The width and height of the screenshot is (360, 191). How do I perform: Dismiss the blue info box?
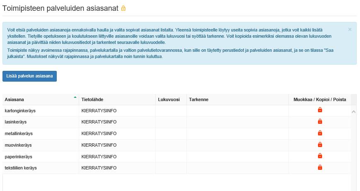pos(350,29)
